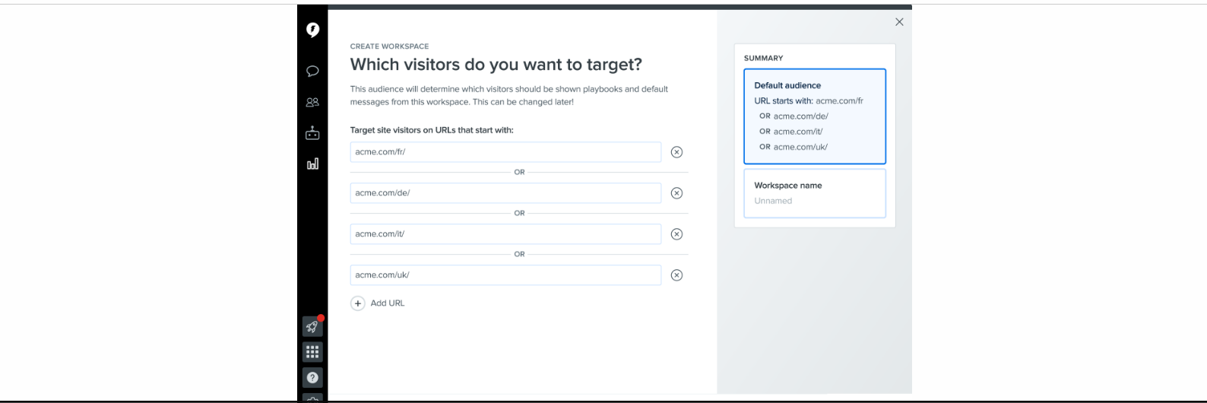Delete the acme.com/it/ URL row
This screenshot has height=403, width=1207.
676,234
